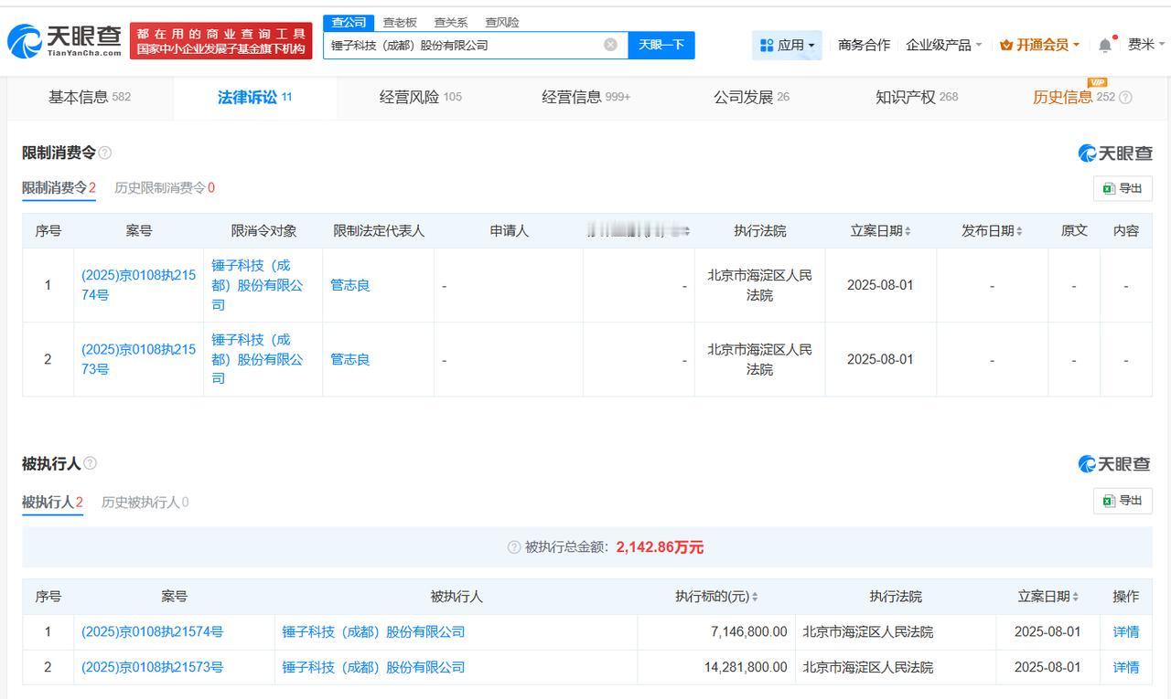
Task: Click 商务合作 link in header
Action: tap(864, 45)
